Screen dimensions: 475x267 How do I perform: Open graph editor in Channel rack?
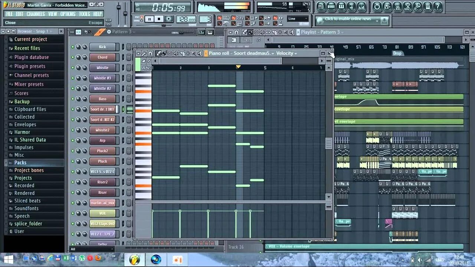tap(202, 32)
